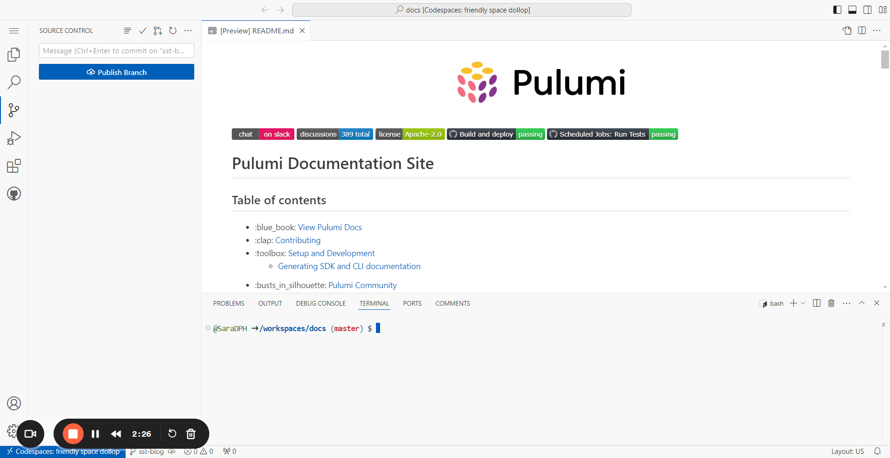
Task: Show the source of the README preview
Action: click(847, 31)
